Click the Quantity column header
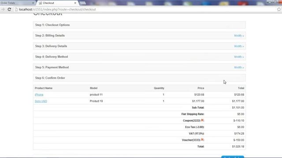This screenshot has height=158, width=282. pos(159,88)
